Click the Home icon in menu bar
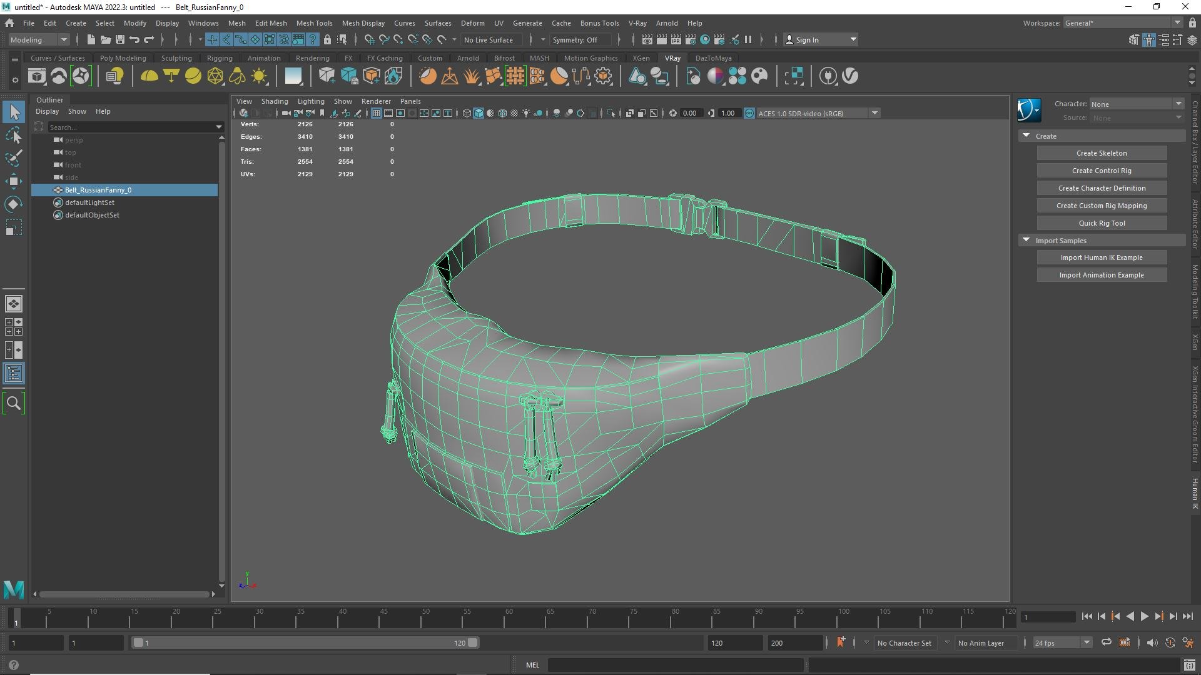Image resolution: width=1201 pixels, height=675 pixels. coord(9,23)
